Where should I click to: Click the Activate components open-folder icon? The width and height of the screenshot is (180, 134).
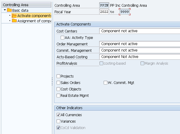(x=14, y=16)
